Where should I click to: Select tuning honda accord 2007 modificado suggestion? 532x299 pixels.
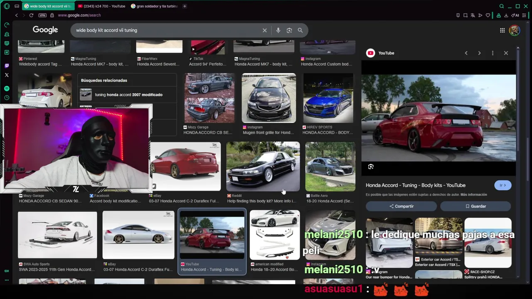click(x=127, y=95)
